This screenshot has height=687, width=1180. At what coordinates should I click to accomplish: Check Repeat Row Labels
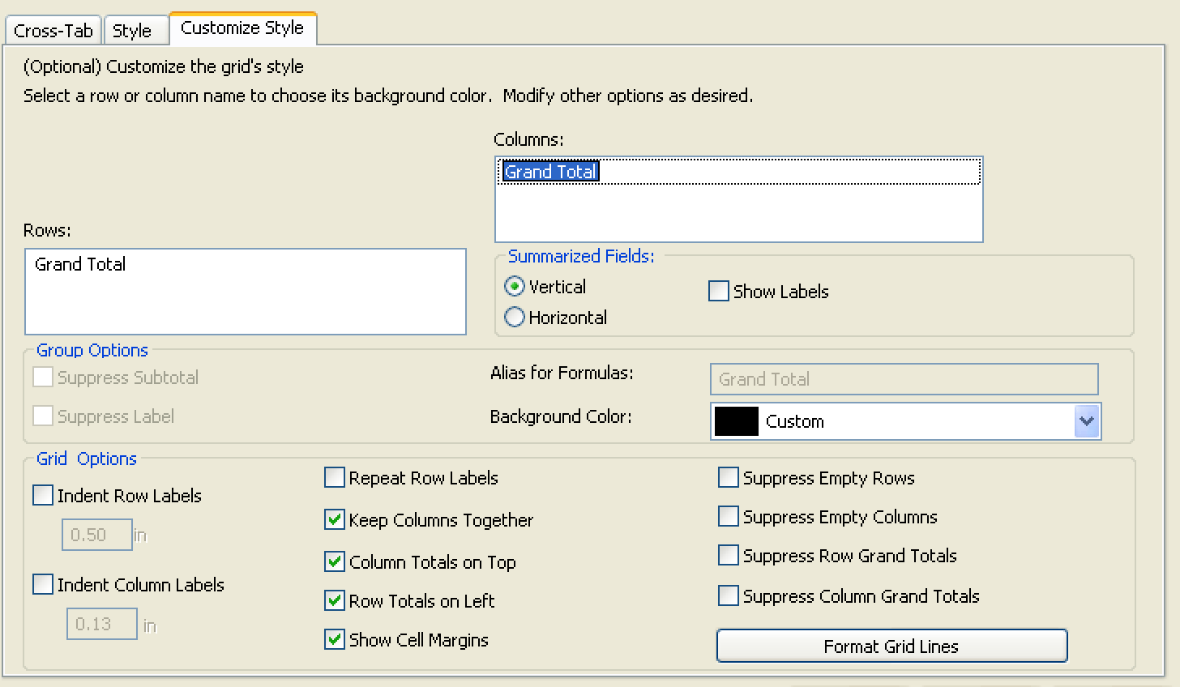click(335, 478)
